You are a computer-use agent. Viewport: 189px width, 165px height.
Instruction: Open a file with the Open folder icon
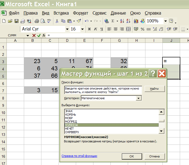point(10,21)
